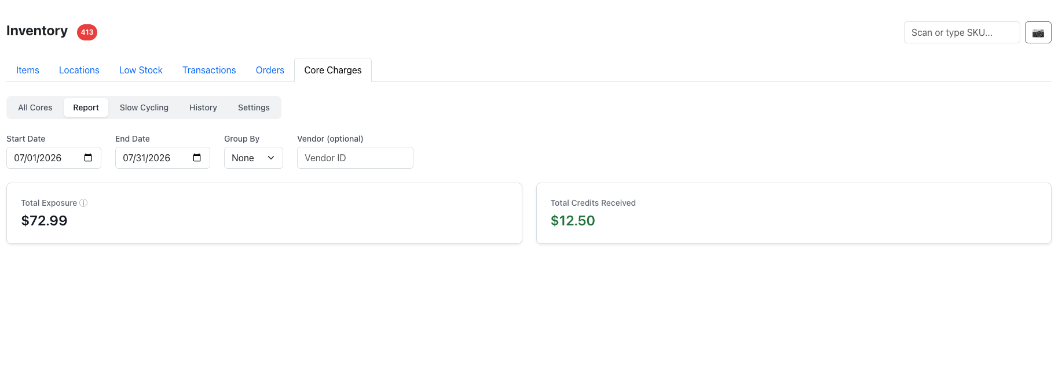Click the red 413 inventory badge

pos(87,32)
